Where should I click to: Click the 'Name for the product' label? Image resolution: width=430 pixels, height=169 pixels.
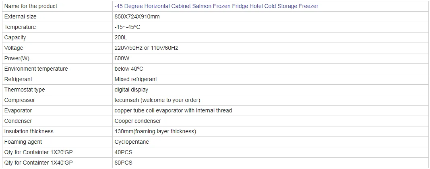(31, 6)
